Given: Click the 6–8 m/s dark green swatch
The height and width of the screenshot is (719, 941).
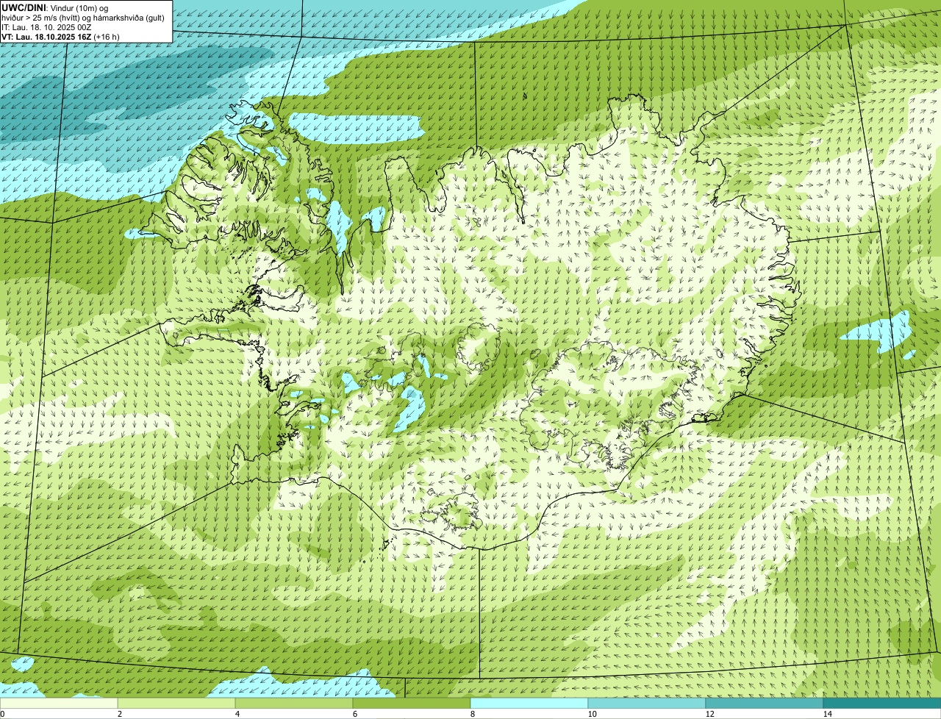Looking at the screenshot, I should point(412,703).
